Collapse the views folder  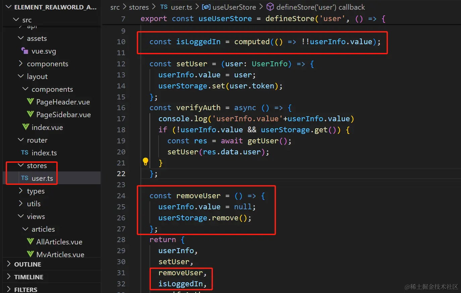[21, 216]
